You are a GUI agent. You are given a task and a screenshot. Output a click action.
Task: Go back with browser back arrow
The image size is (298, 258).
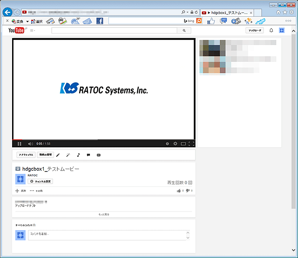pos(7,13)
